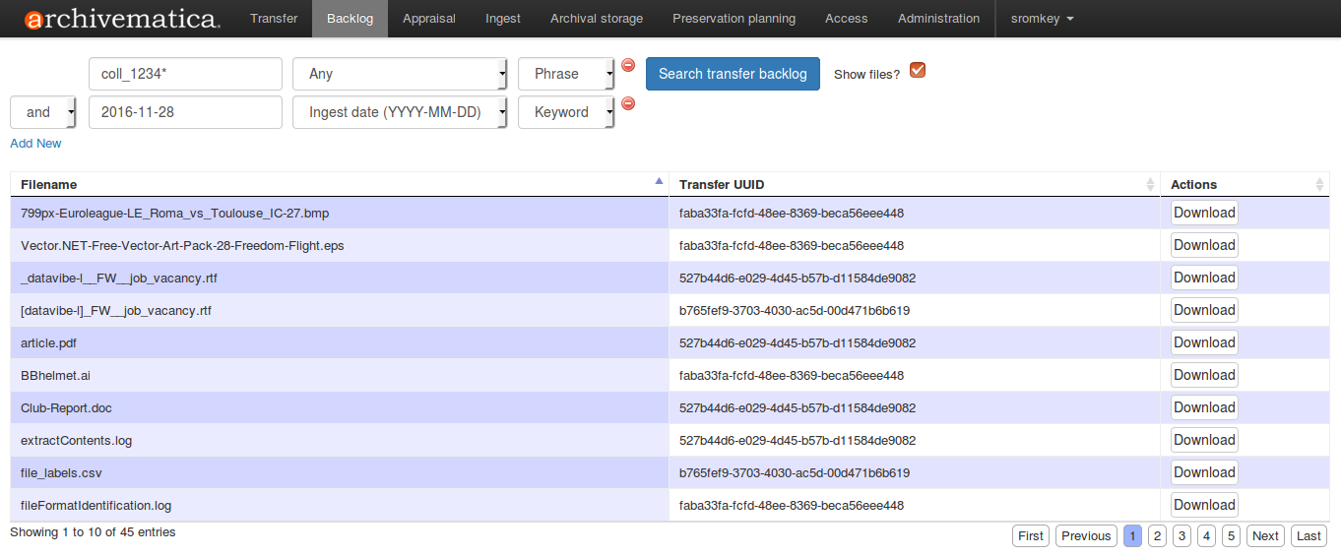Switch to the Appraisal tab
The image size is (1341, 557).
(429, 19)
